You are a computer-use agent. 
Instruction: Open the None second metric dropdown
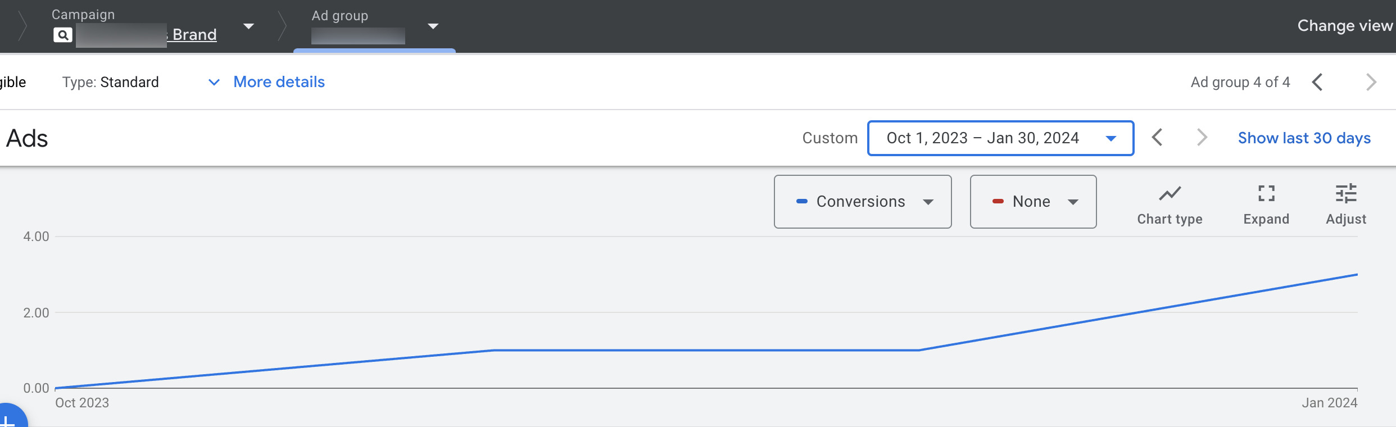1033,202
